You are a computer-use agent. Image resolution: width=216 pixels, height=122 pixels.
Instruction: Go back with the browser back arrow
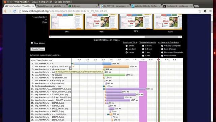(5, 11)
